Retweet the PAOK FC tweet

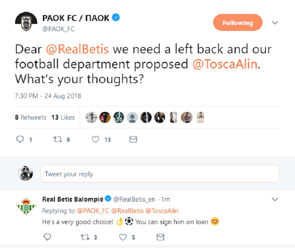[58, 139]
